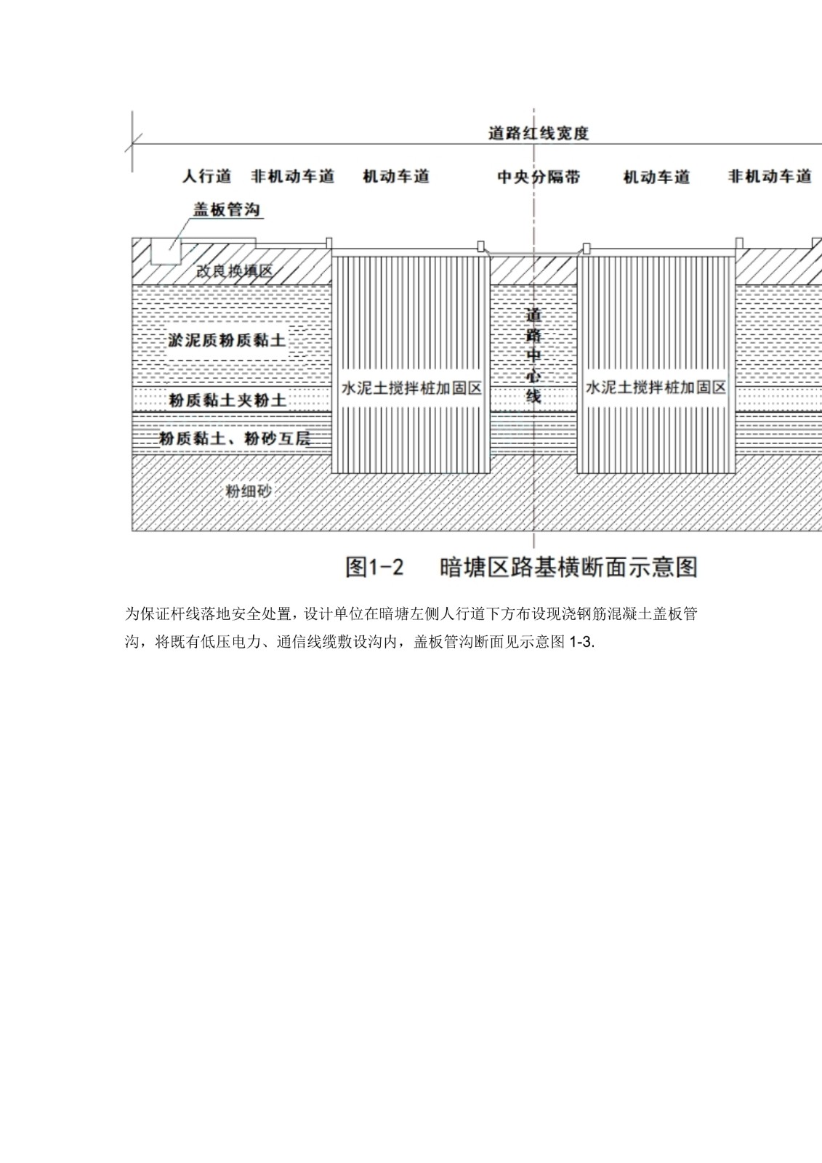Click the right 机动车道 label
The width and height of the screenshot is (822, 1163).
coord(656,177)
